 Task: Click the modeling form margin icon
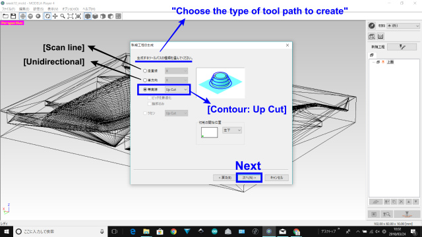coord(380,36)
